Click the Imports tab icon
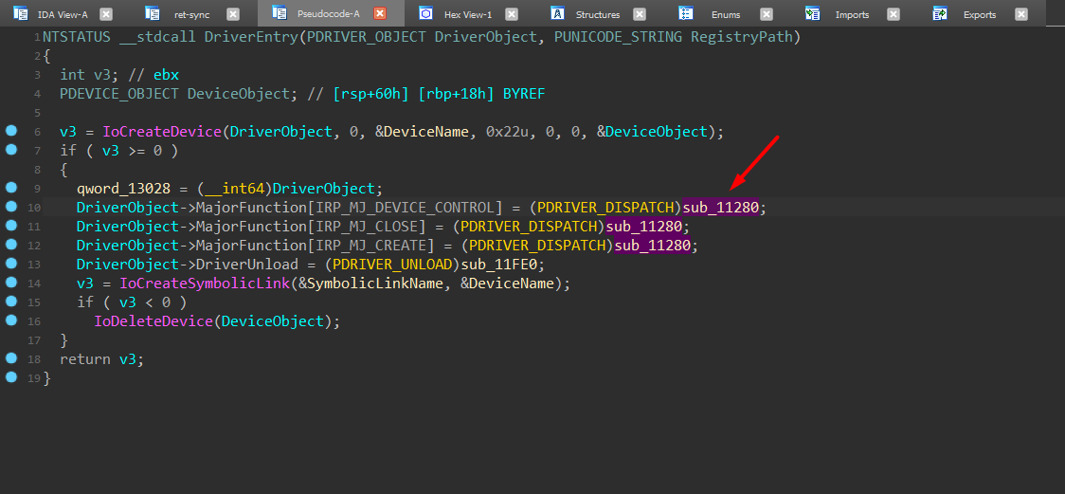 tap(813, 13)
